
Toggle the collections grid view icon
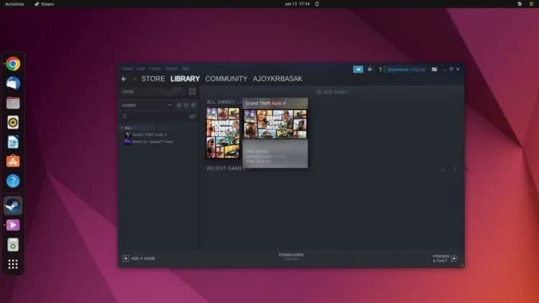click(192, 91)
